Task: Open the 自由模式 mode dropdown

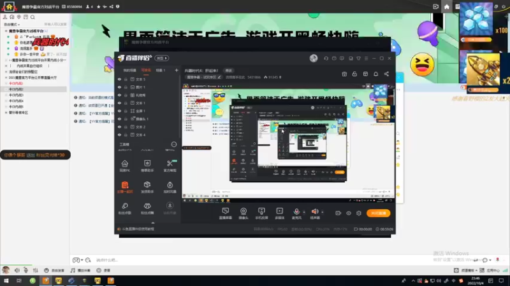Action: pyautogui.click(x=11, y=25)
